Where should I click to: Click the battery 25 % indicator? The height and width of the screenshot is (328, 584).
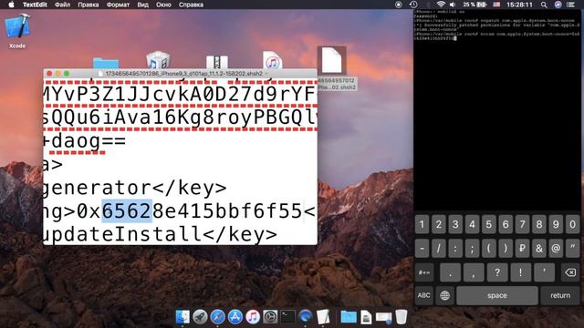[474, 5]
